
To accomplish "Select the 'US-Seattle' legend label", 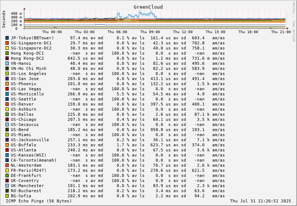I will [x=24, y=99].
